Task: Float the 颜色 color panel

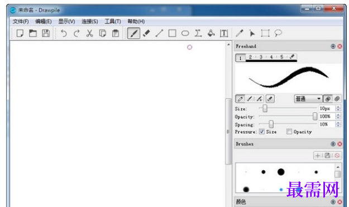Action: [x=333, y=201]
